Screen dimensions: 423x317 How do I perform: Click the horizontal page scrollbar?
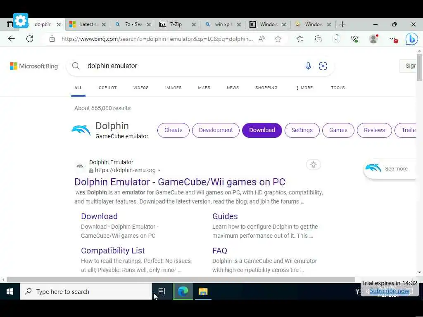tap(181, 279)
